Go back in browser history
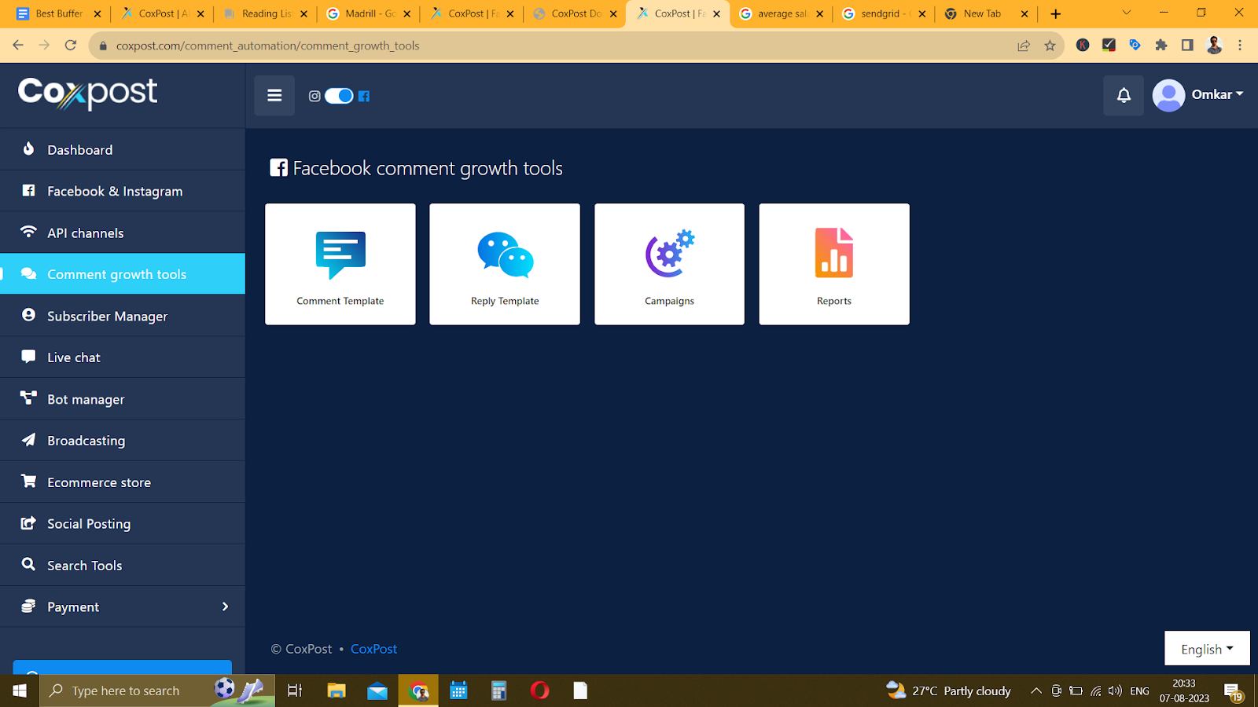 point(18,46)
